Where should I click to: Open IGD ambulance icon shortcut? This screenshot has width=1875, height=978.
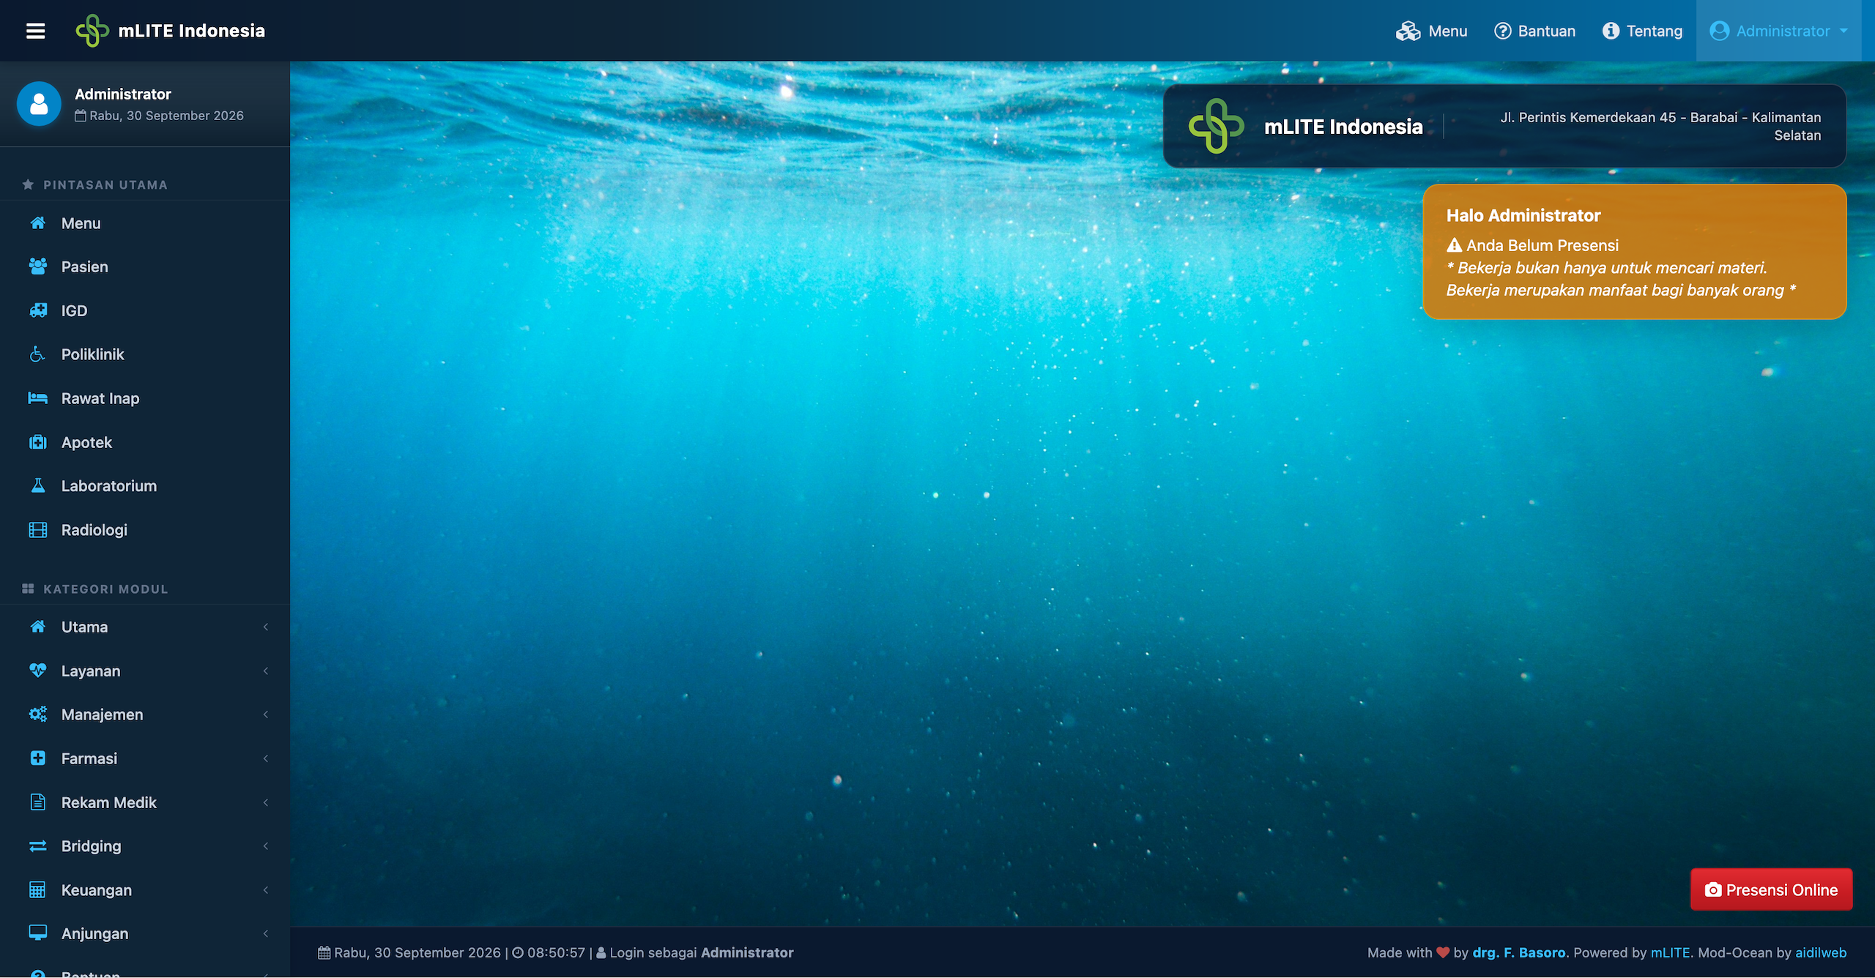(38, 310)
